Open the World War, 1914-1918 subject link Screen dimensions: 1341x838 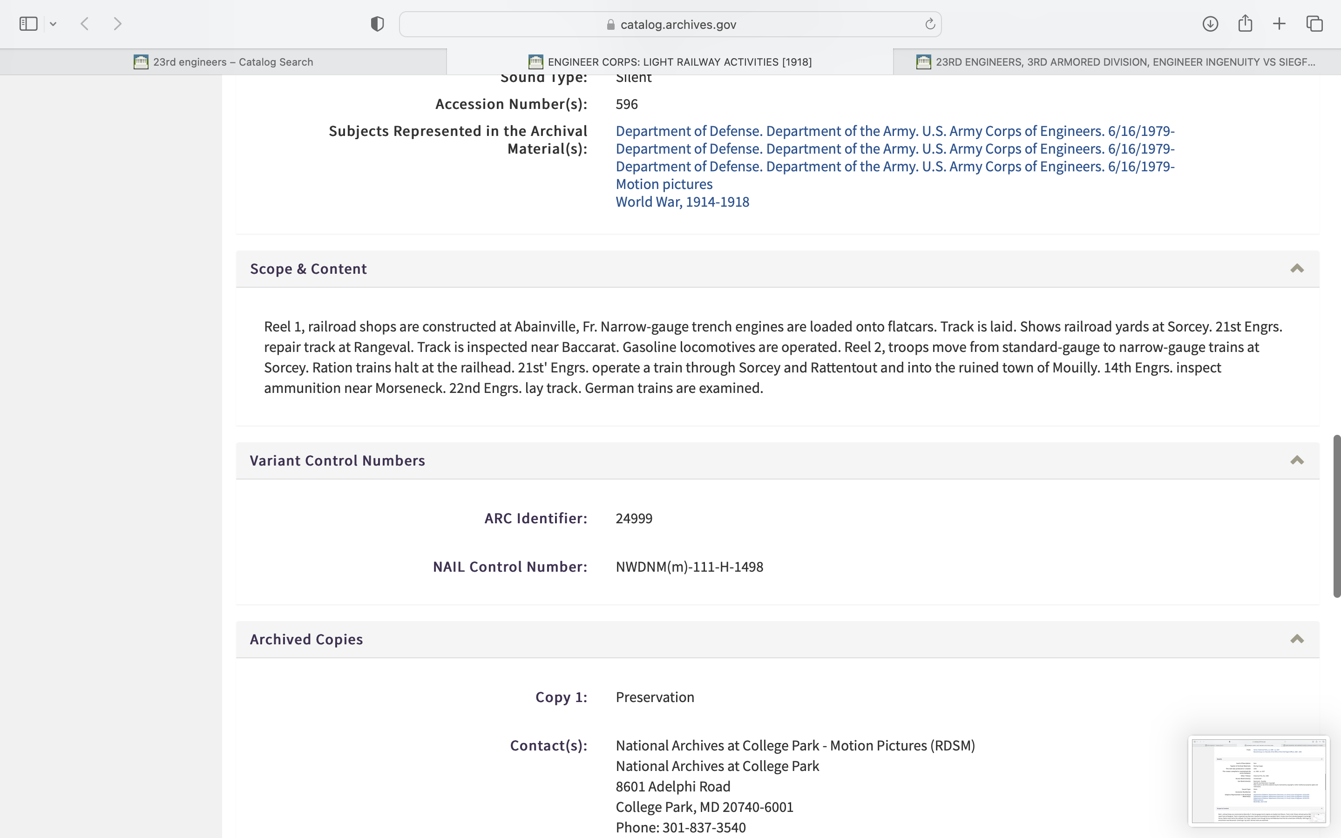(682, 202)
